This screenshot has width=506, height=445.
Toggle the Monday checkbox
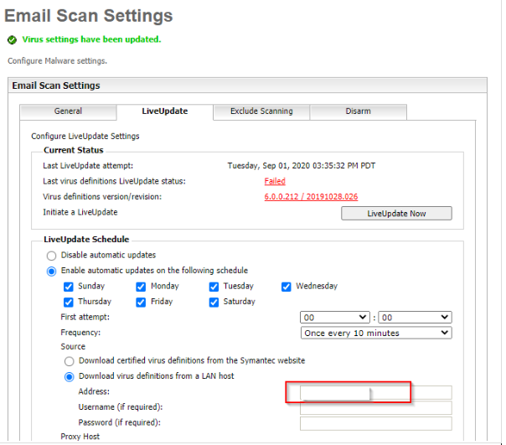coord(141,287)
